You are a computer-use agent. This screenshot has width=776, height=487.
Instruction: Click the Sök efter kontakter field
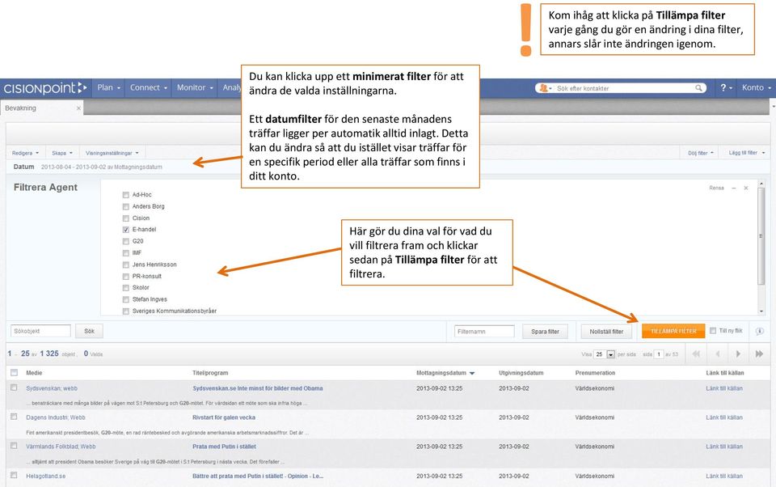[x=625, y=88]
